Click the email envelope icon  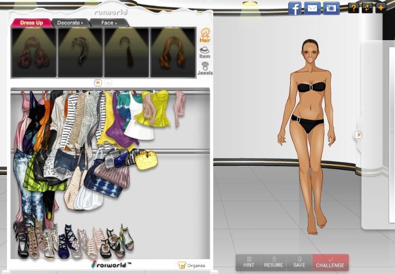[x=312, y=8]
